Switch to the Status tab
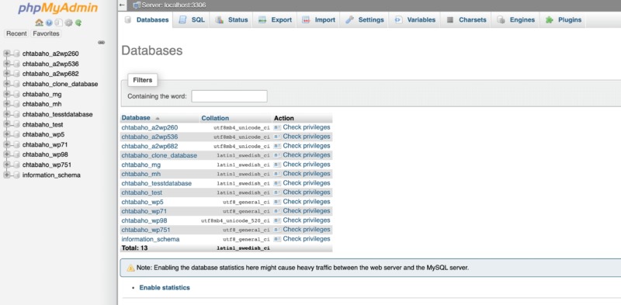This screenshot has height=305, width=621. 231,20
